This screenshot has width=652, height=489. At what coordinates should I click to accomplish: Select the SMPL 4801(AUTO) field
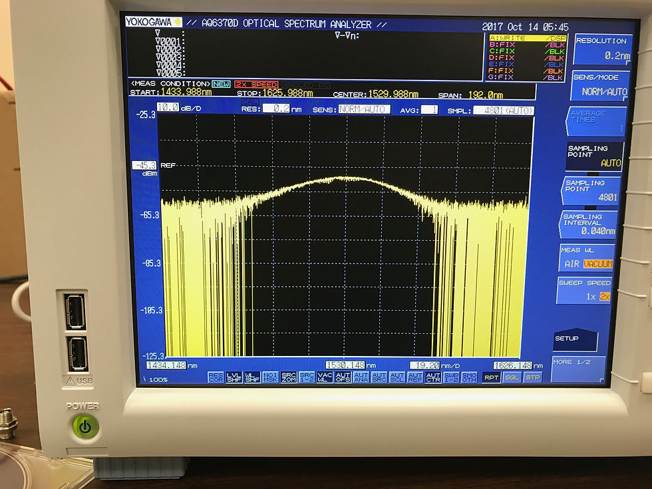click(504, 110)
